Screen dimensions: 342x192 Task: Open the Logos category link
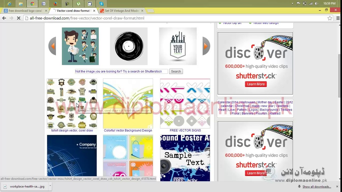point(253,110)
